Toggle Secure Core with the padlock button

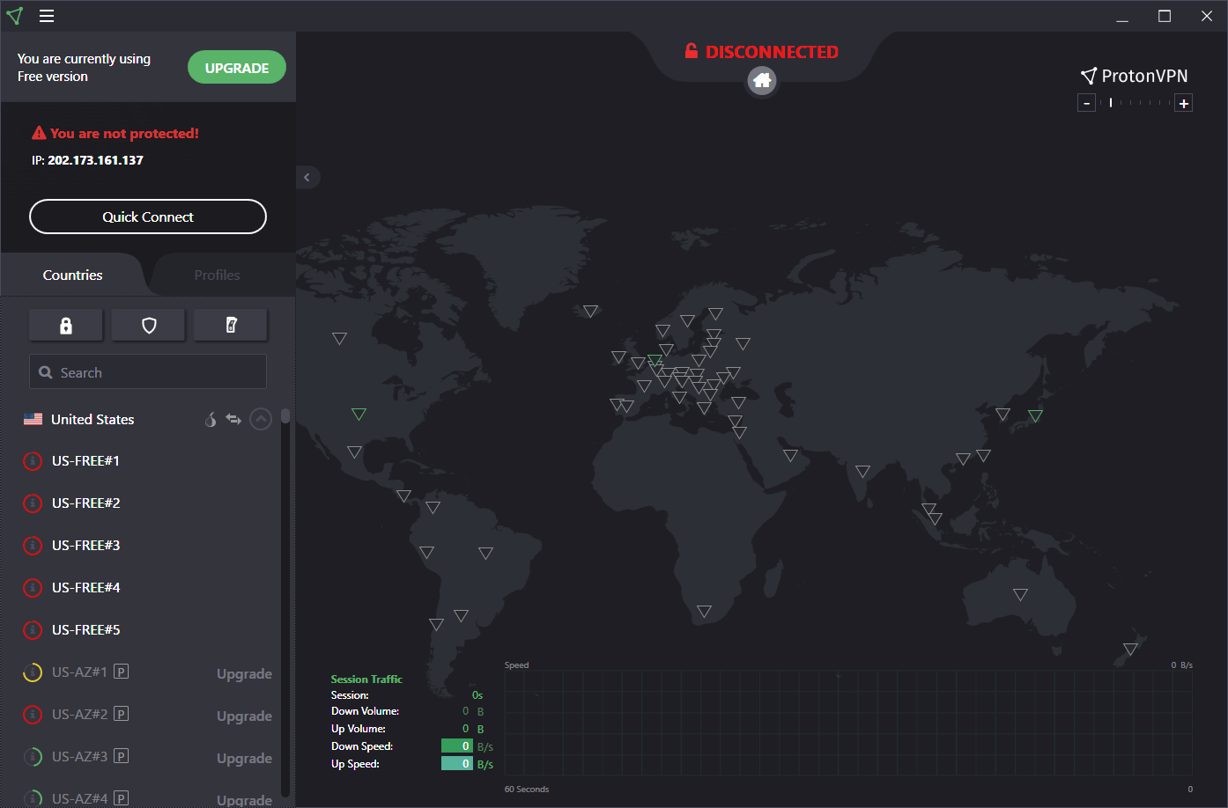[x=66, y=326]
